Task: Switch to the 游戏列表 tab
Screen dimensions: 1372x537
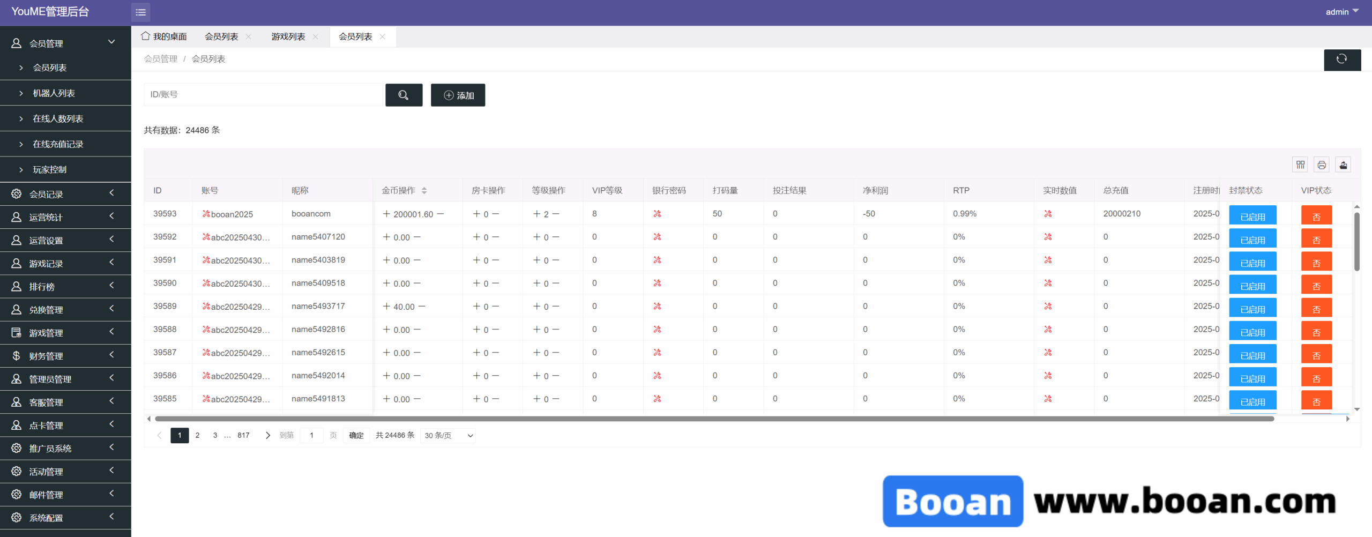Action: pos(288,36)
